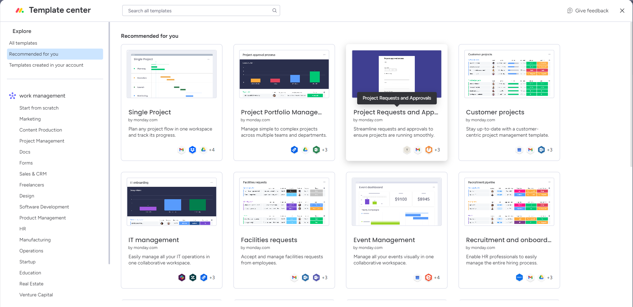
Task: Click Google Calendar icon on Event Management card
Action: (x=418, y=277)
